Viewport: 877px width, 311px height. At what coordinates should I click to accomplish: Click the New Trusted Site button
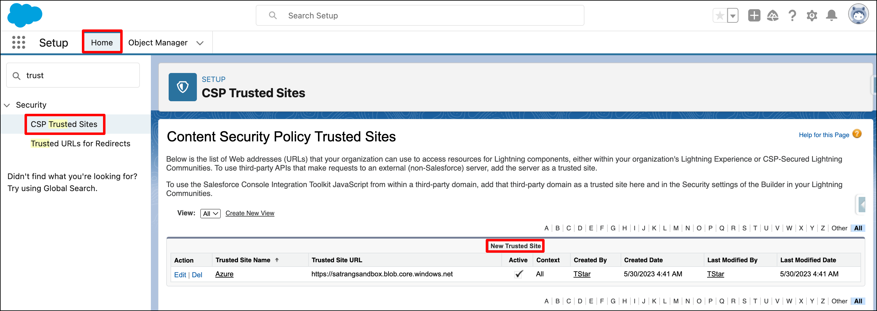515,246
